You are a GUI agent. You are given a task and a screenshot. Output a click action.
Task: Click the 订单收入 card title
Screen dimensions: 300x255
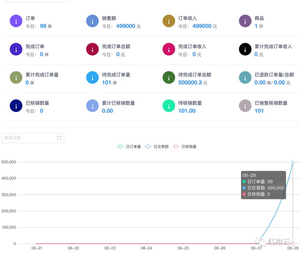pyautogui.click(x=187, y=18)
